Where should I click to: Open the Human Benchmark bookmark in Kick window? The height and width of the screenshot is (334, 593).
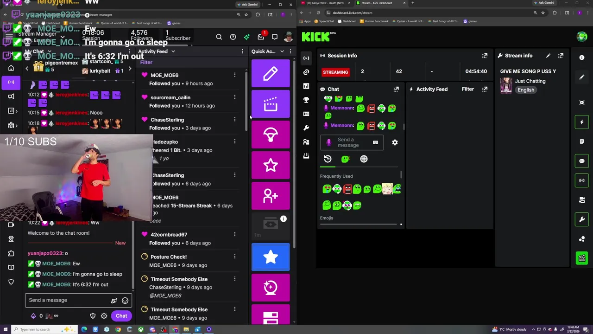coord(374,21)
